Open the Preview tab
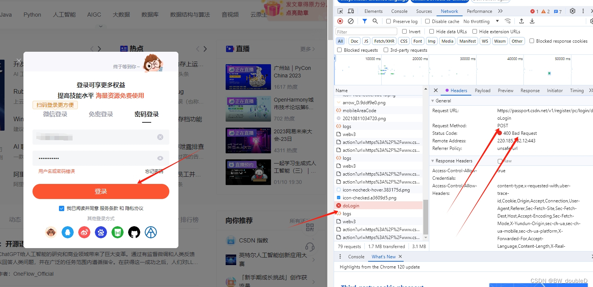This screenshot has height=287, width=593. [505, 91]
